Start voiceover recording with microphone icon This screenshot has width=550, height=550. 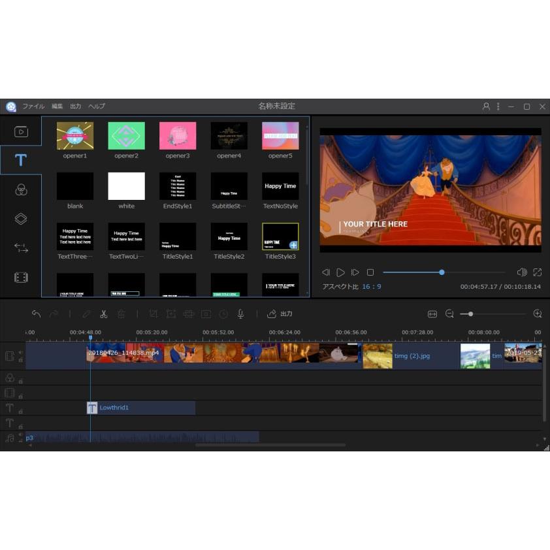coord(240,314)
